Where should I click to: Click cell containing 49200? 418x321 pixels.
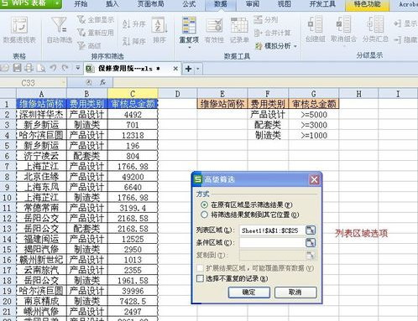[133, 177]
